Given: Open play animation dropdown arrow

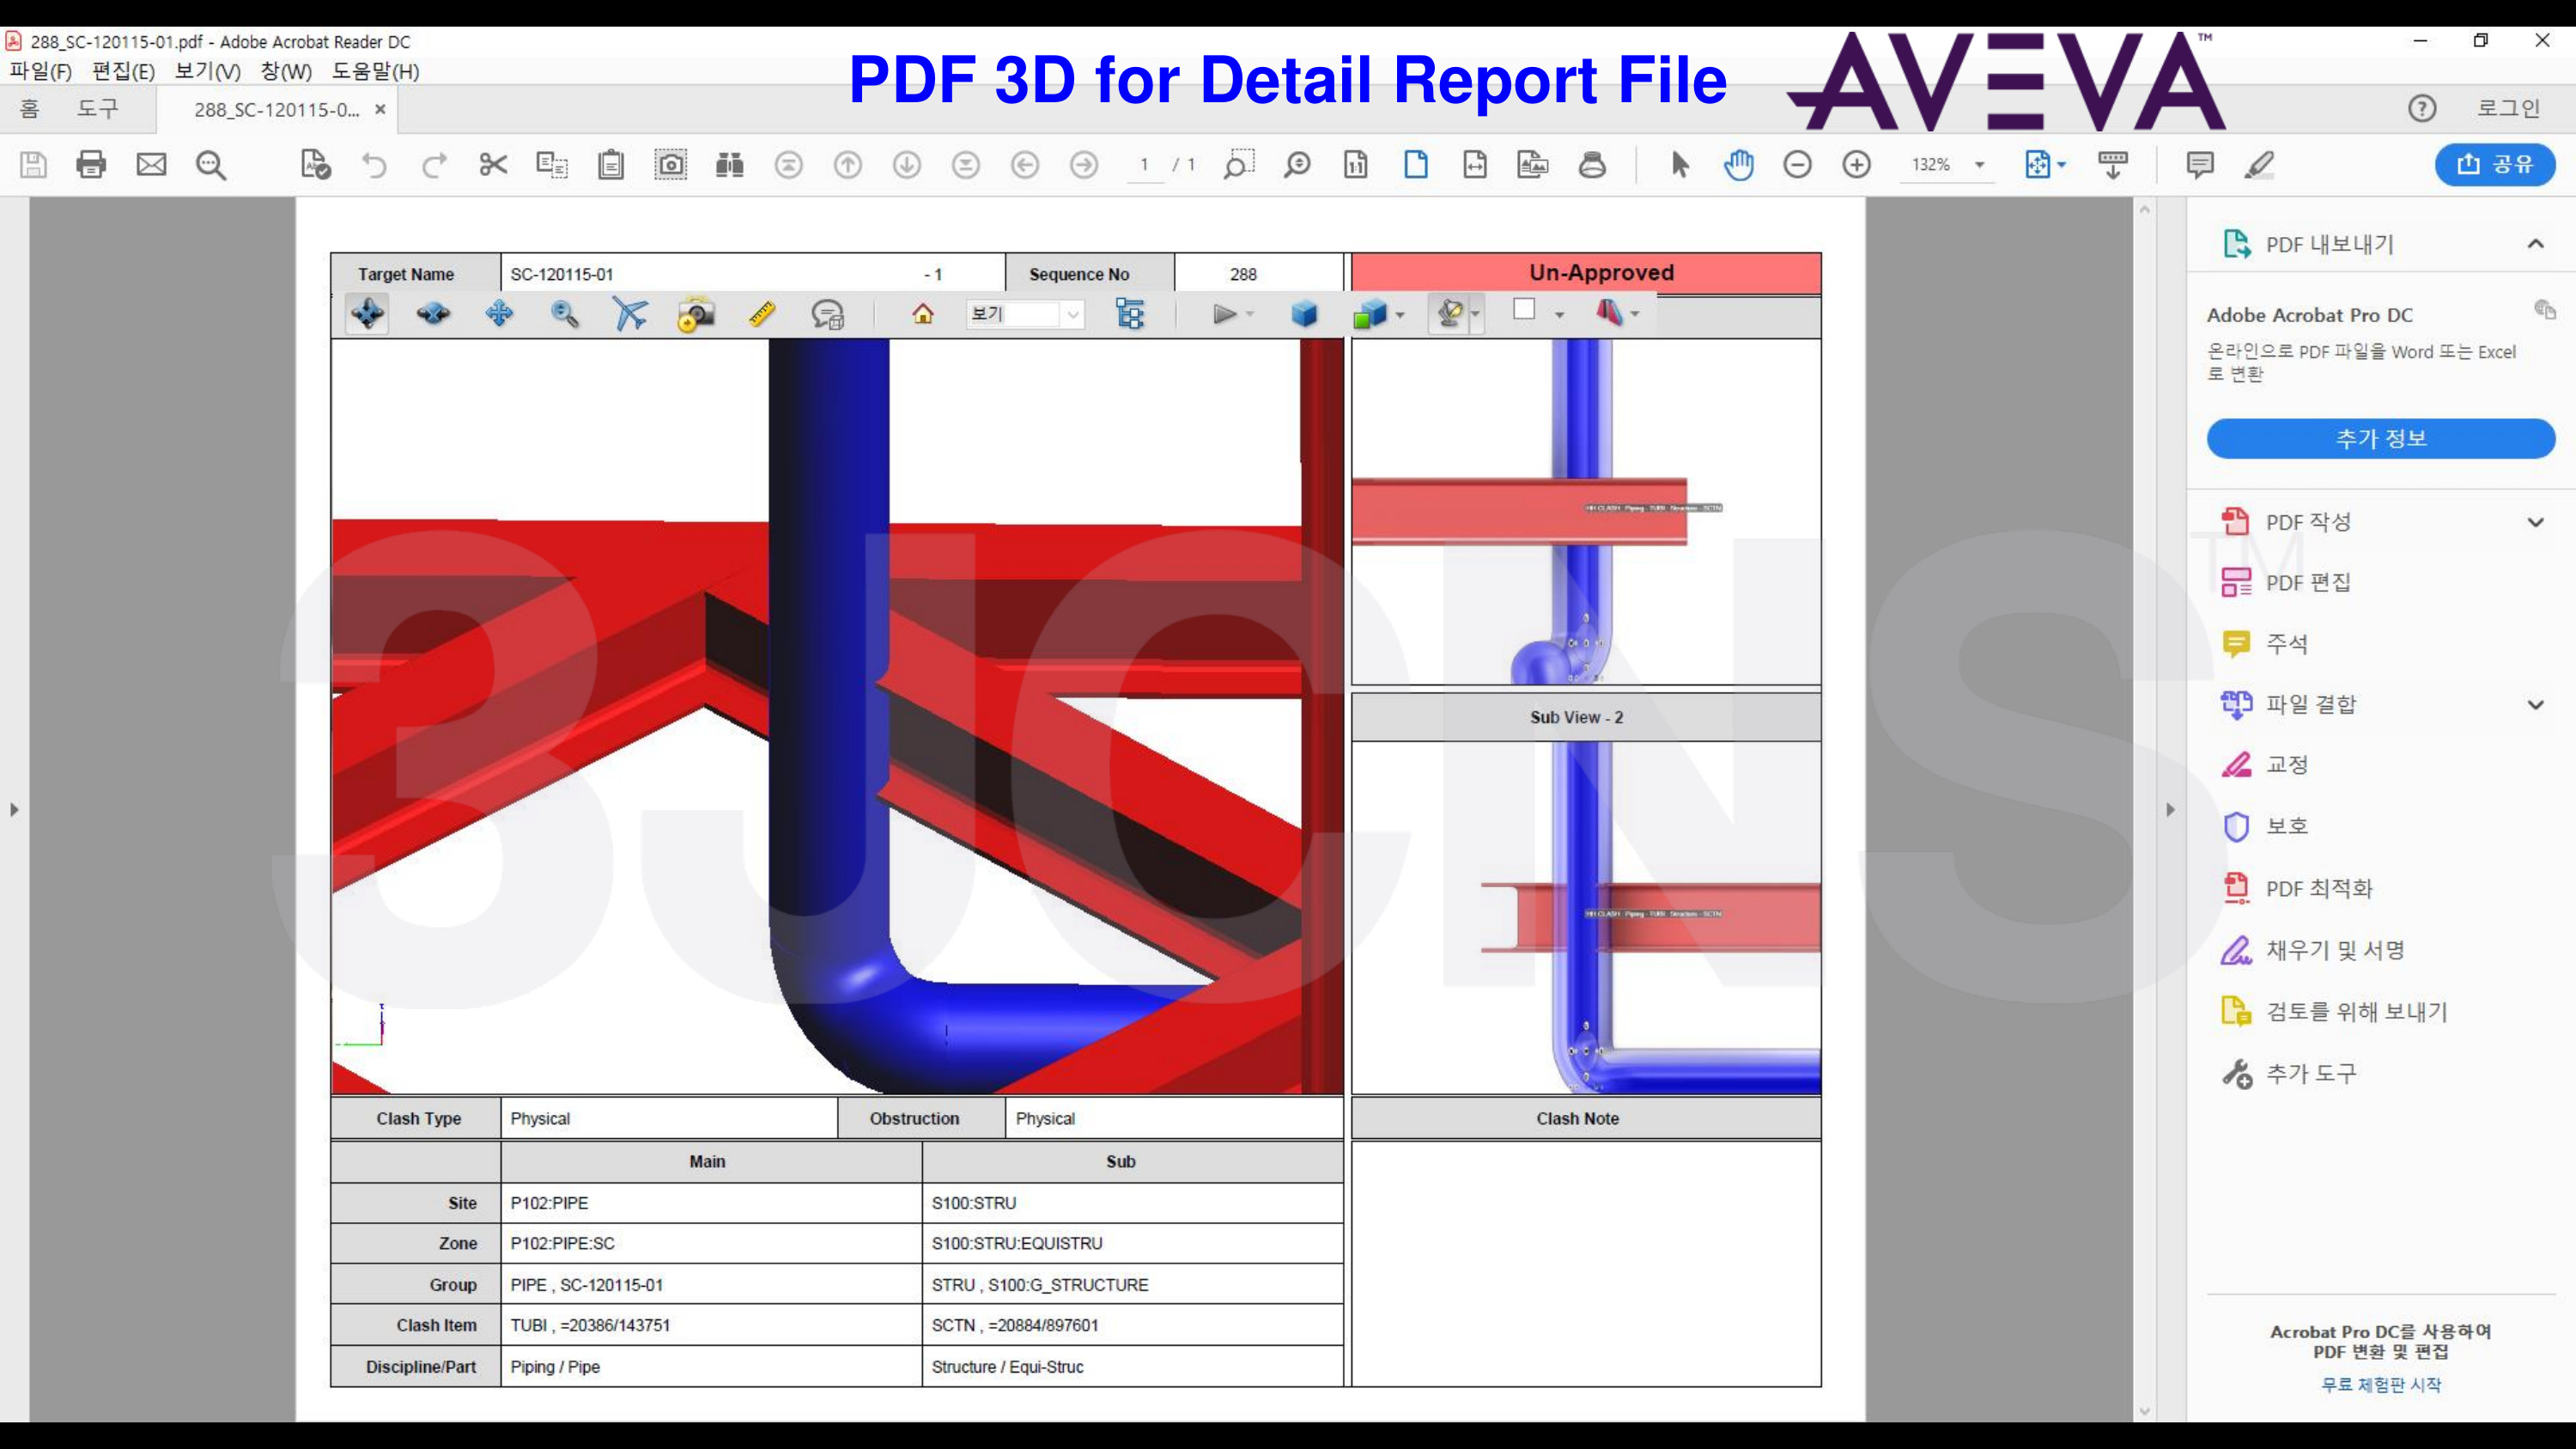Looking at the screenshot, I should [1250, 315].
